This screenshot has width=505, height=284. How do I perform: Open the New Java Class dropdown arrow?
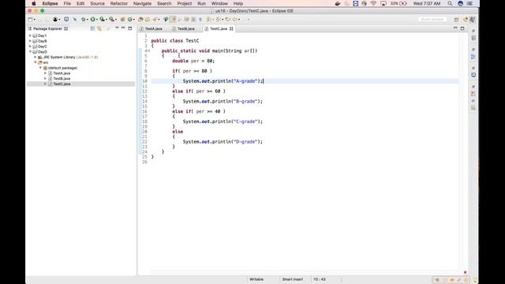coord(134,20)
